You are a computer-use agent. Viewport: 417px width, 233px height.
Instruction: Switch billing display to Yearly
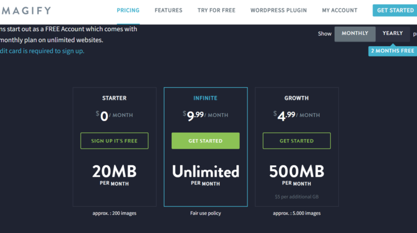point(392,34)
